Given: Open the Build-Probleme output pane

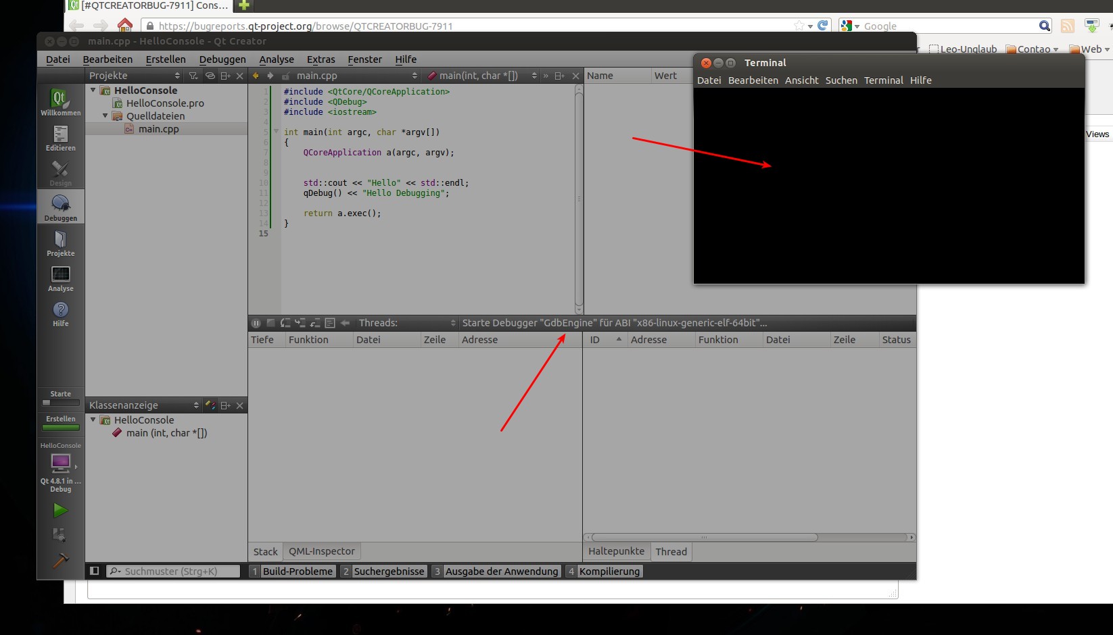Looking at the screenshot, I should [298, 571].
